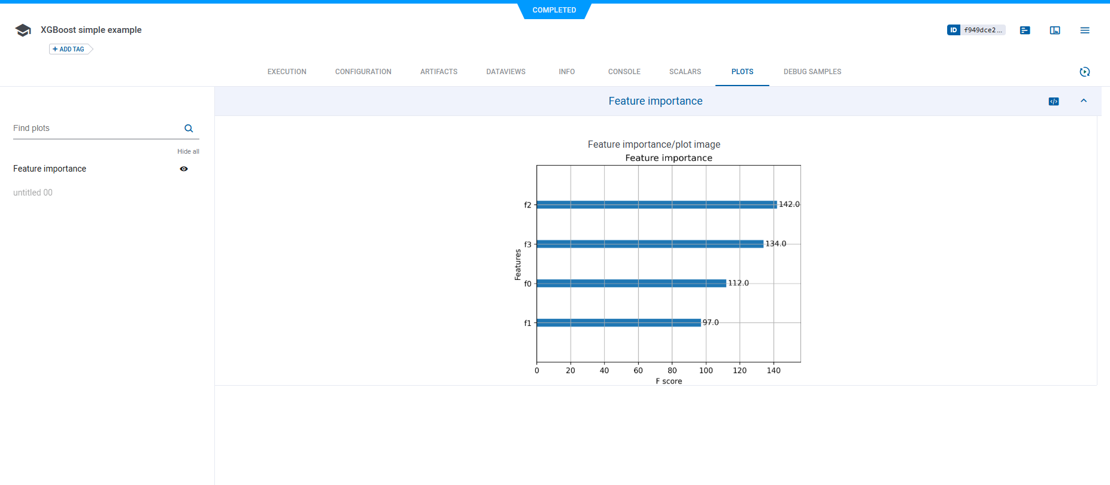Open the CONSOLE tab
Image resolution: width=1110 pixels, height=485 pixels.
[624, 72]
